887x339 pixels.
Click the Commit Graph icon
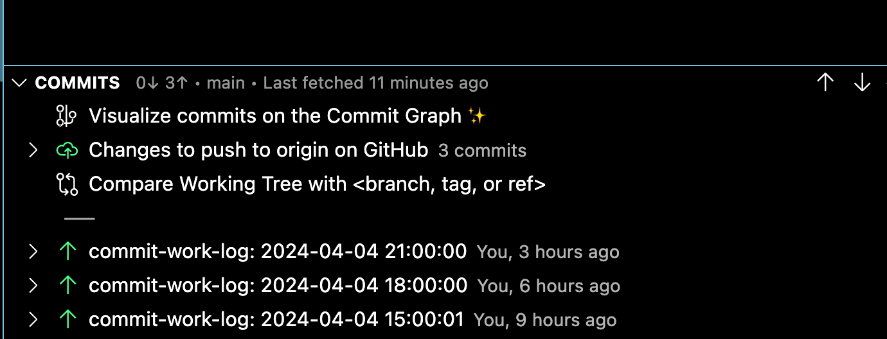click(66, 116)
